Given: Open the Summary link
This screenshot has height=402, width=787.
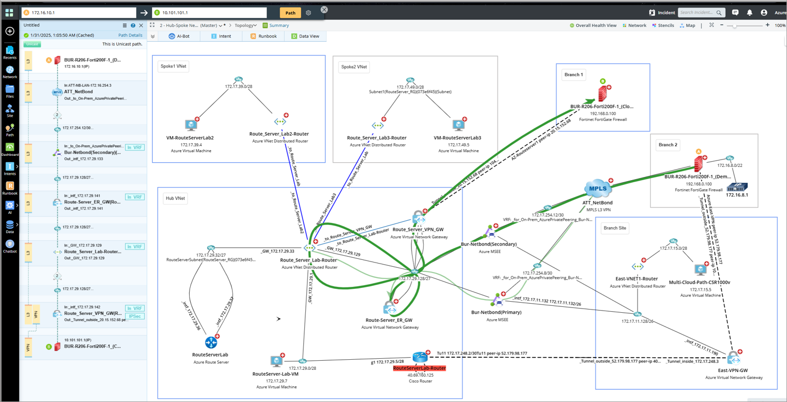Looking at the screenshot, I should (276, 25).
